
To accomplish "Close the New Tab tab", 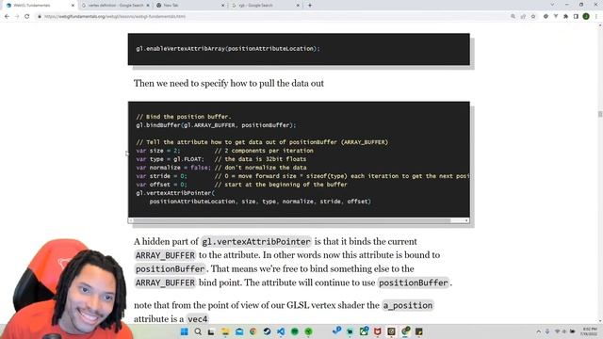I will [222, 6].
